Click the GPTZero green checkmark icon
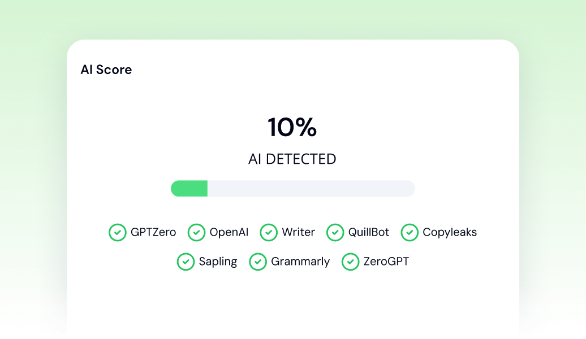 coord(117,232)
